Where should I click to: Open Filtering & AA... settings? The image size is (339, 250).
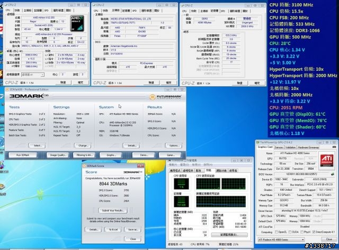pos(84,155)
